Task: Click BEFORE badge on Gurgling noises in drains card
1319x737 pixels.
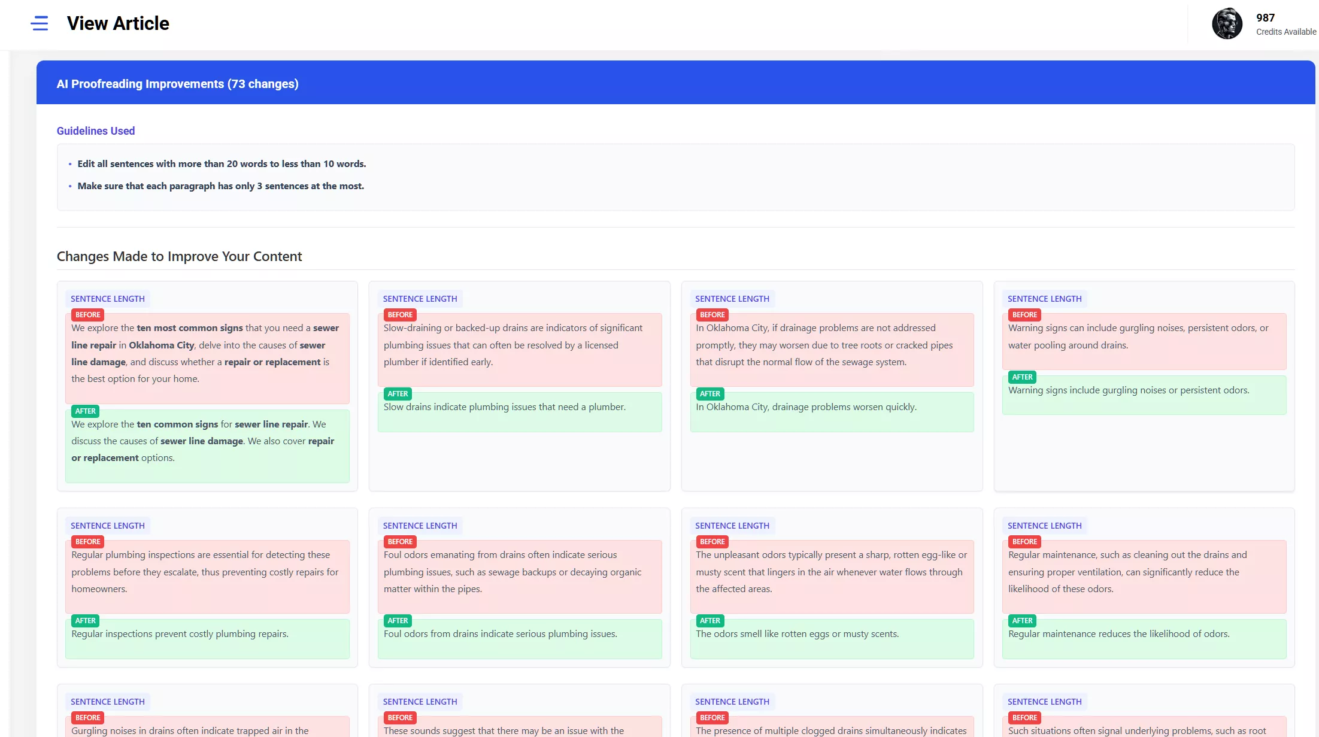Action: (x=87, y=718)
